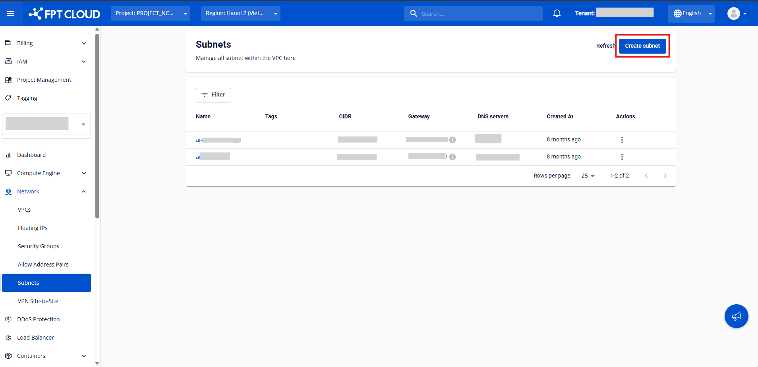Open actions menu for first subnet row

click(622, 140)
